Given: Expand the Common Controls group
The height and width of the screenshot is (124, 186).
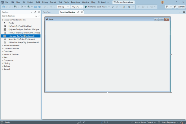Looking at the screenshot, I should tap(2, 49).
